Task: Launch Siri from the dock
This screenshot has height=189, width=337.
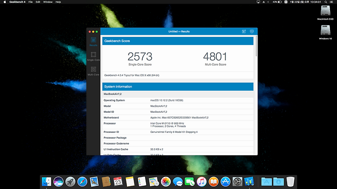Action: (x=59, y=182)
